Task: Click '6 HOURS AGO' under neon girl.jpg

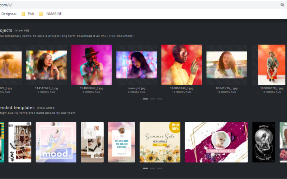Action: click(137, 92)
